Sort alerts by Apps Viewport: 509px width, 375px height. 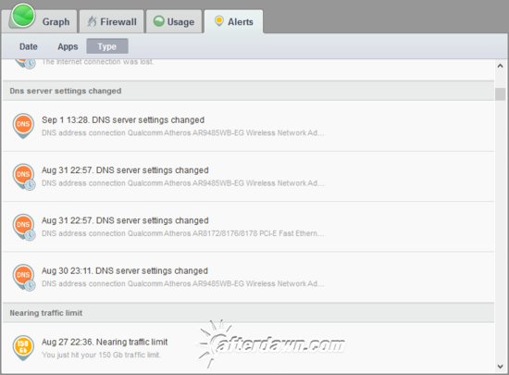point(68,46)
